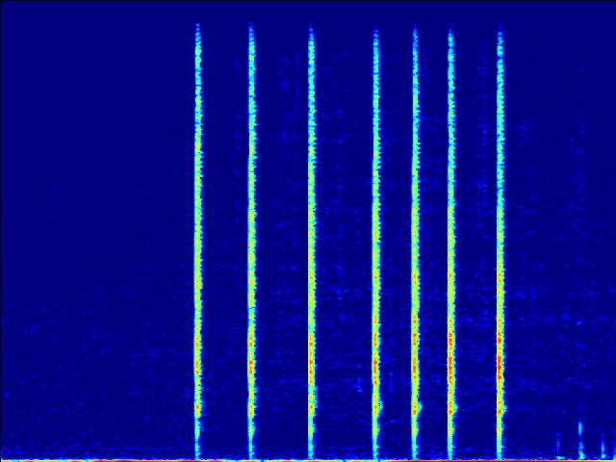
Task: Click the third vertical pulse streak
Action: click(311, 241)
